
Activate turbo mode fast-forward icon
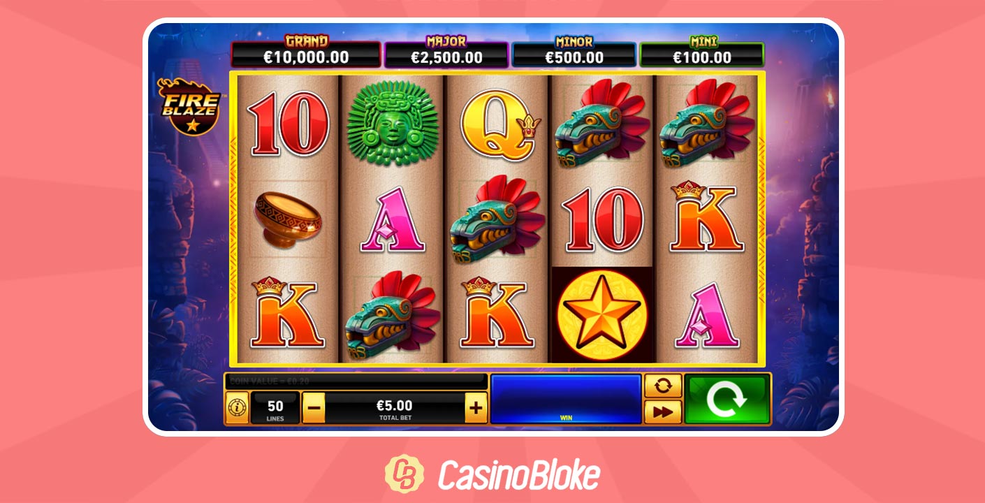click(663, 412)
